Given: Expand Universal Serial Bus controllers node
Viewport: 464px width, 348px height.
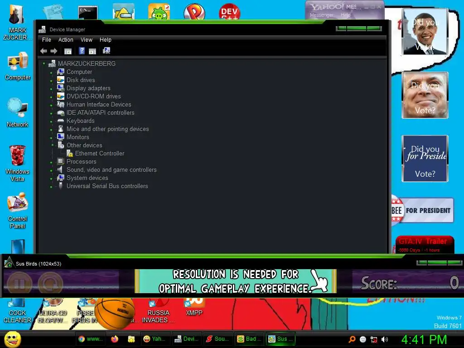Looking at the screenshot, I should tap(51, 187).
